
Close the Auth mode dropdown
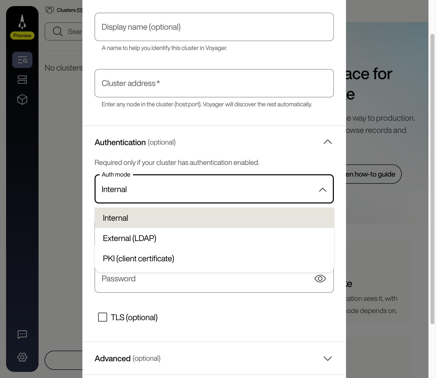pyautogui.click(x=323, y=190)
